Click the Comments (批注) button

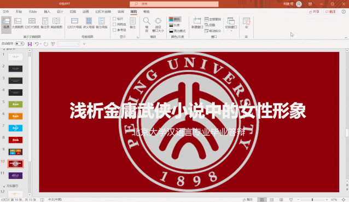coord(330,12)
